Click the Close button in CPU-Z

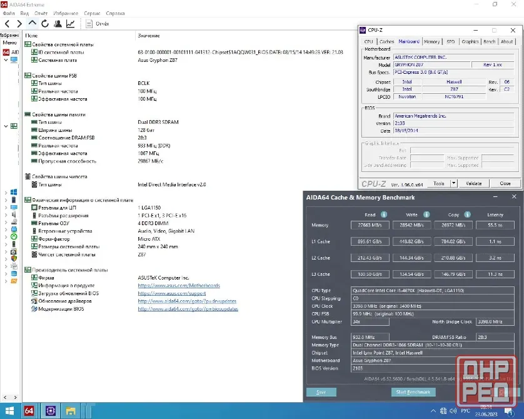coord(505,183)
